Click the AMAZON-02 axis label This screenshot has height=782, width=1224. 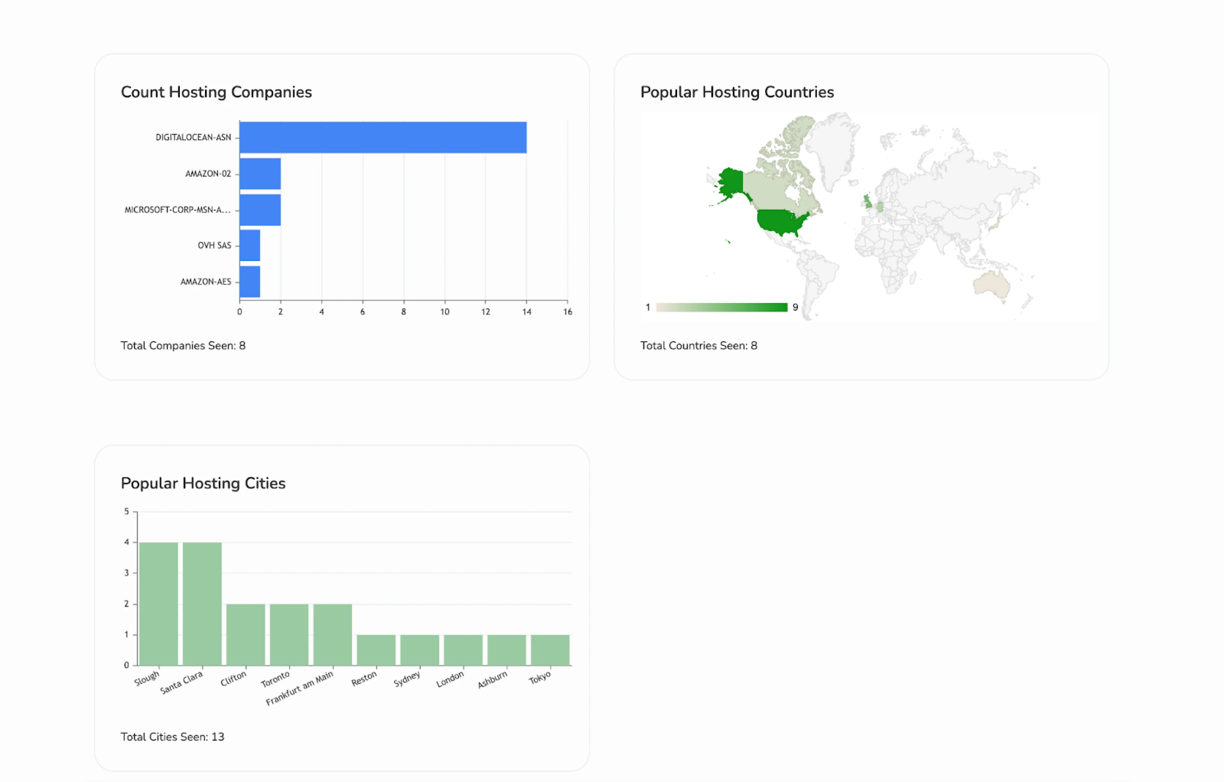point(208,174)
